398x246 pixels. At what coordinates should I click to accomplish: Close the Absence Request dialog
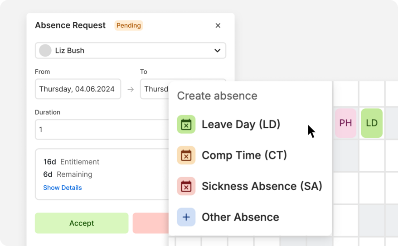[x=218, y=26]
